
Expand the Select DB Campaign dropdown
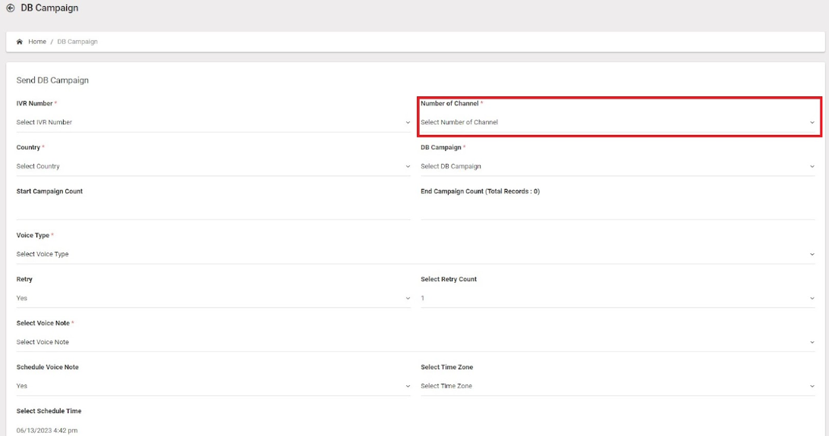[x=617, y=166]
